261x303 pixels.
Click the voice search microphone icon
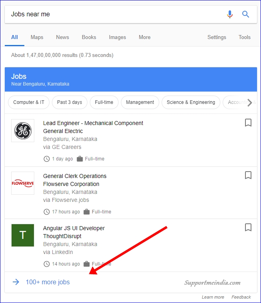(229, 14)
